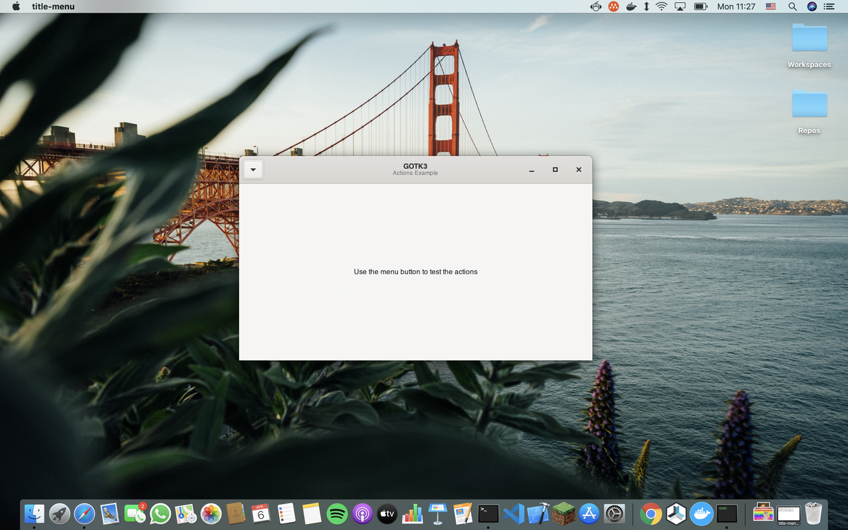Open the GOTK3 header menu dropdown
Screen dimensions: 848x530
coord(253,170)
